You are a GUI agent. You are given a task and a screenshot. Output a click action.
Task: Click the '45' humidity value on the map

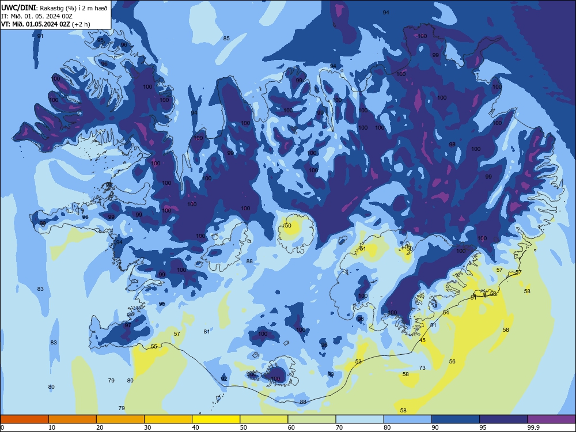click(x=422, y=340)
